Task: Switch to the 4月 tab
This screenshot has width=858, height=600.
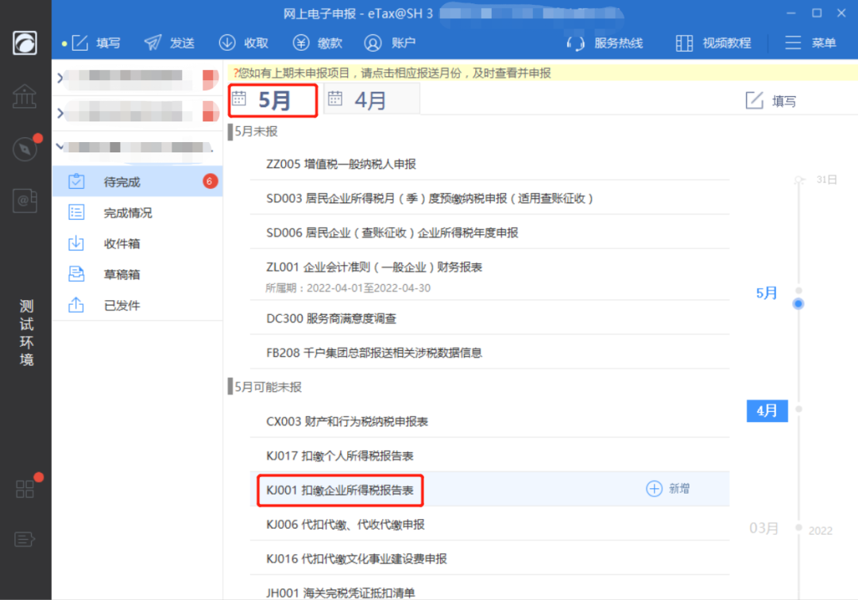Action: 370,99
